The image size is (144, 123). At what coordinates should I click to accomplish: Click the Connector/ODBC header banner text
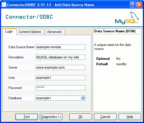(x=29, y=17)
